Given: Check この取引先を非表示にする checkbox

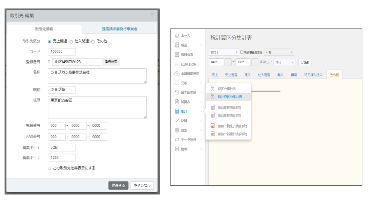Looking at the screenshot, I should click(x=50, y=168).
